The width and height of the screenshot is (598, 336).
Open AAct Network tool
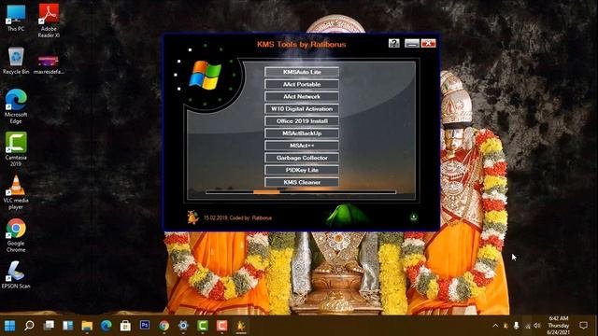click(302, 96)
